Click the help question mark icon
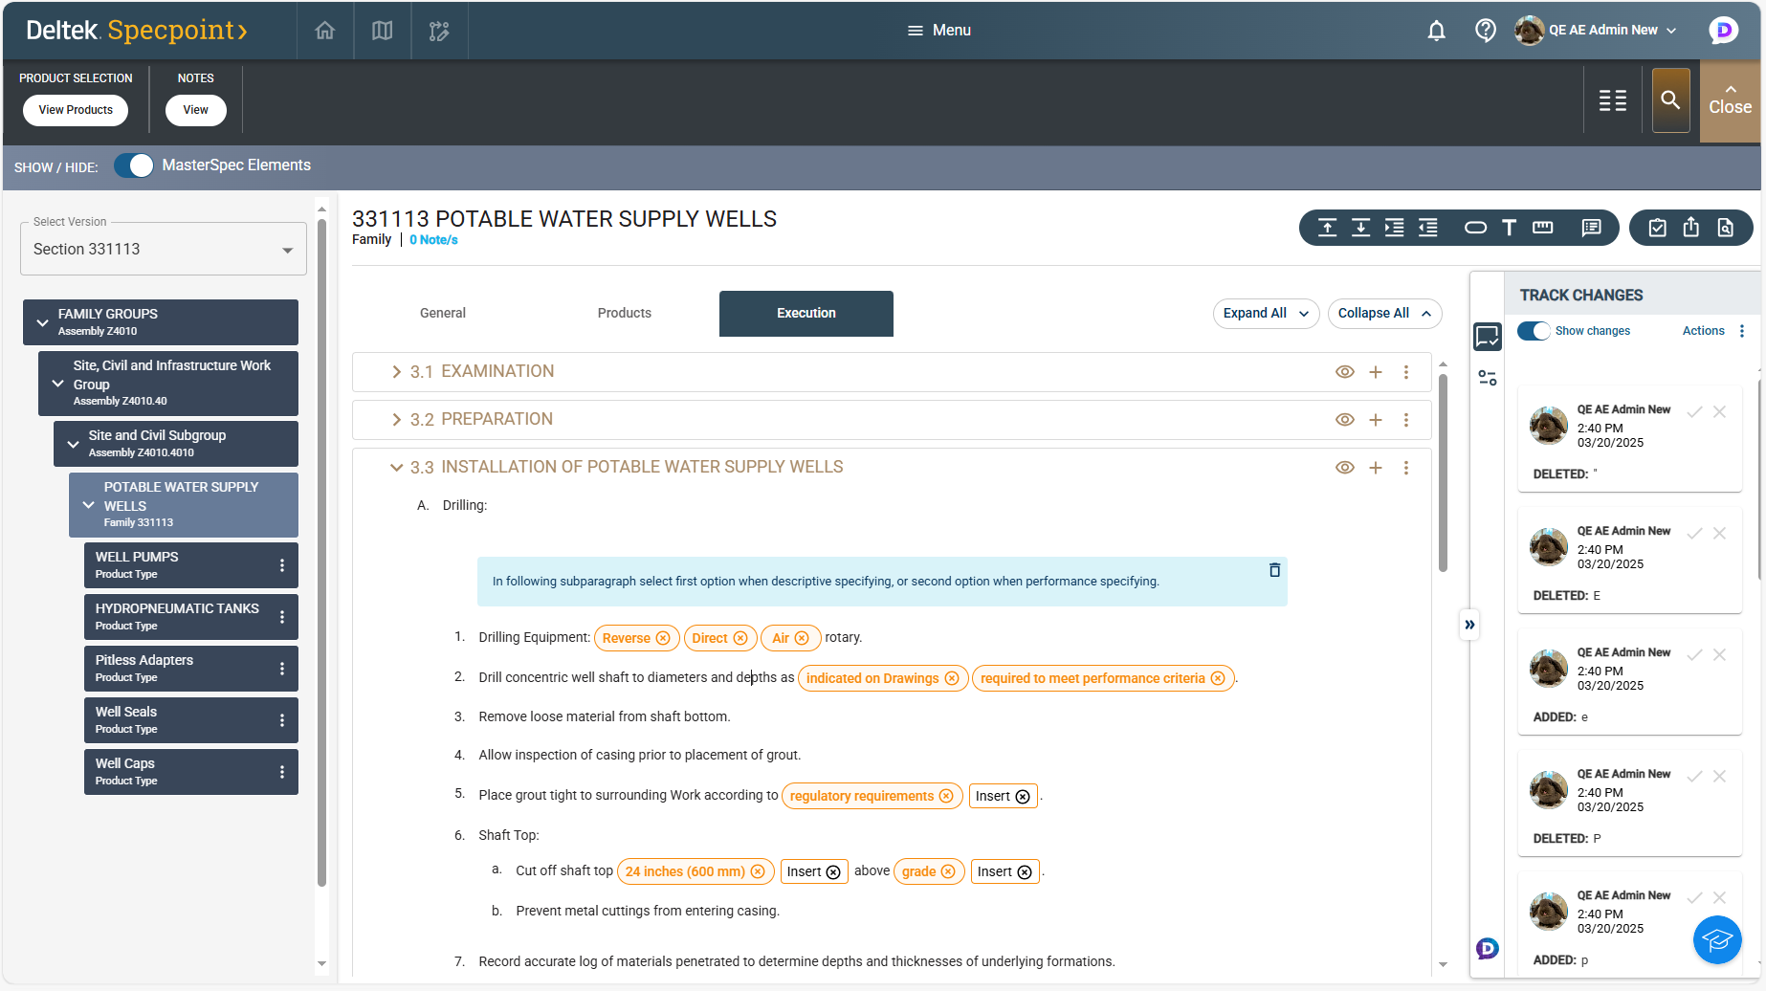This screenshot has width=1766, height=991. tap(1485, 31)
